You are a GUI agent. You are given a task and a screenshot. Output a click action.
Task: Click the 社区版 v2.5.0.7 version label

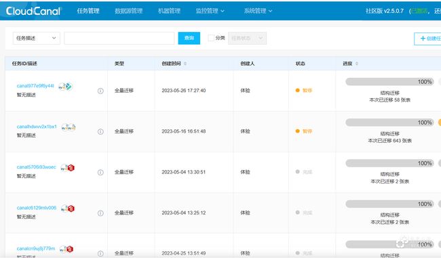[x=385, y=11]
